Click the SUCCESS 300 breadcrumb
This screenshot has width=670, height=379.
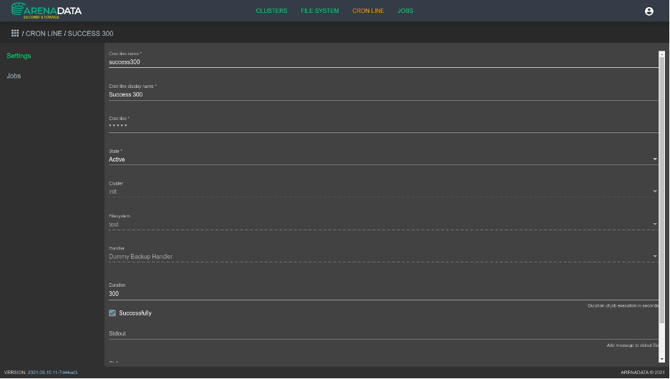[91, 34]
